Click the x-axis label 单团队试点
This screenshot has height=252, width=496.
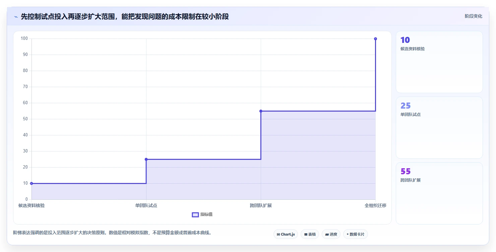[x=146, y=205]
